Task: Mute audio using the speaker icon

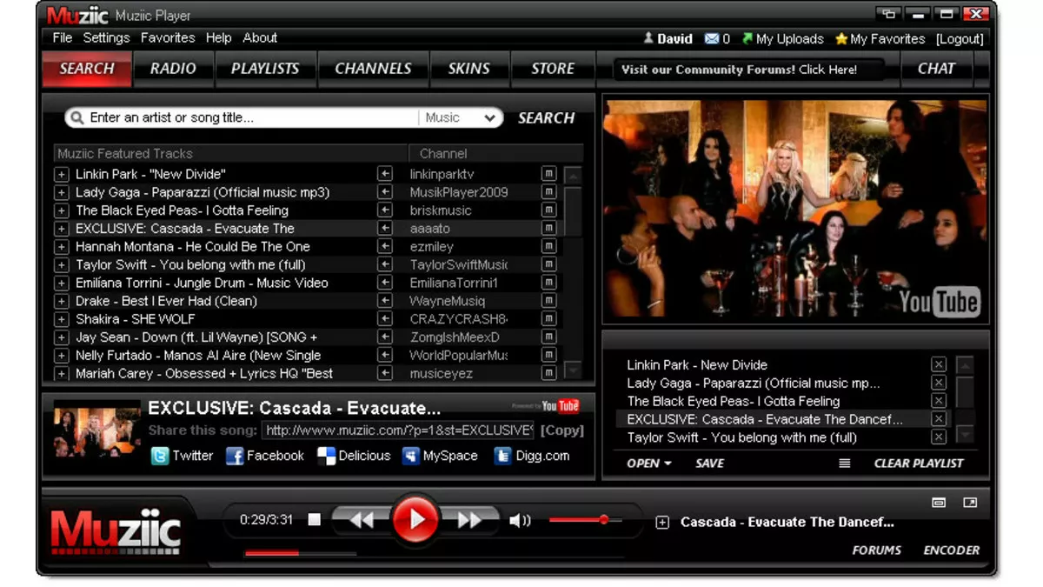Action: pos(520,520)
